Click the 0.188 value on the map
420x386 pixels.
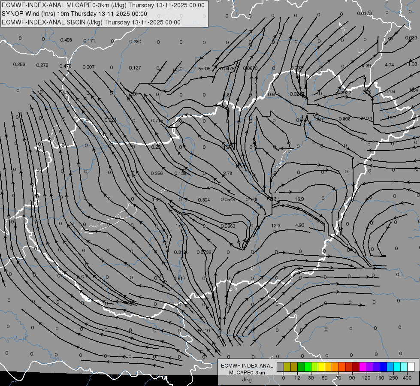(x=251, y=199)
